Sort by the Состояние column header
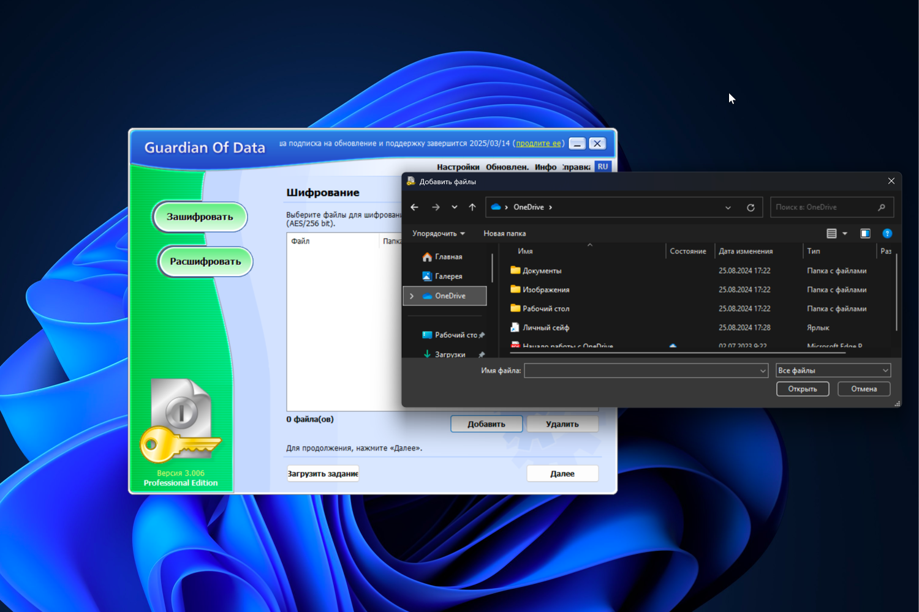Screen dimensions: 919x612 coord(688,252)
